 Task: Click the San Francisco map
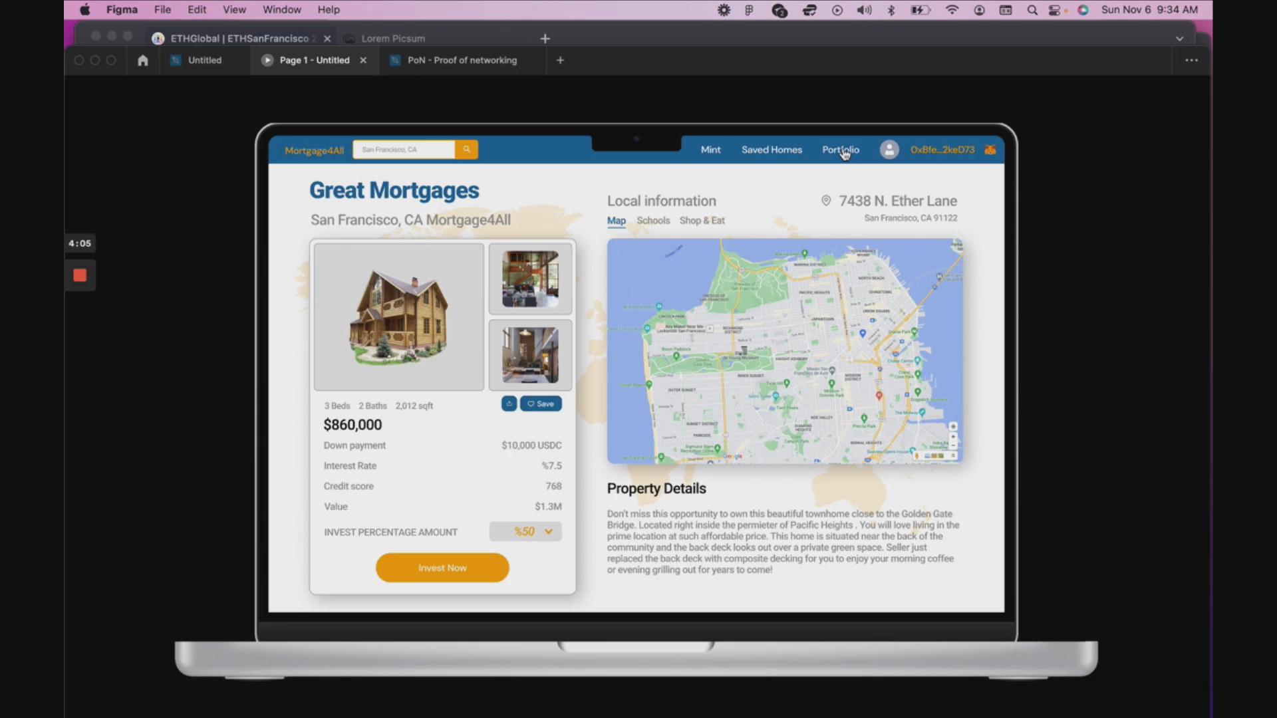[785, 351]
